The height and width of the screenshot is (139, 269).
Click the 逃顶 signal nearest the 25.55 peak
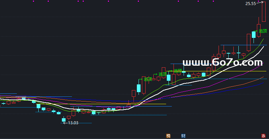263,31
